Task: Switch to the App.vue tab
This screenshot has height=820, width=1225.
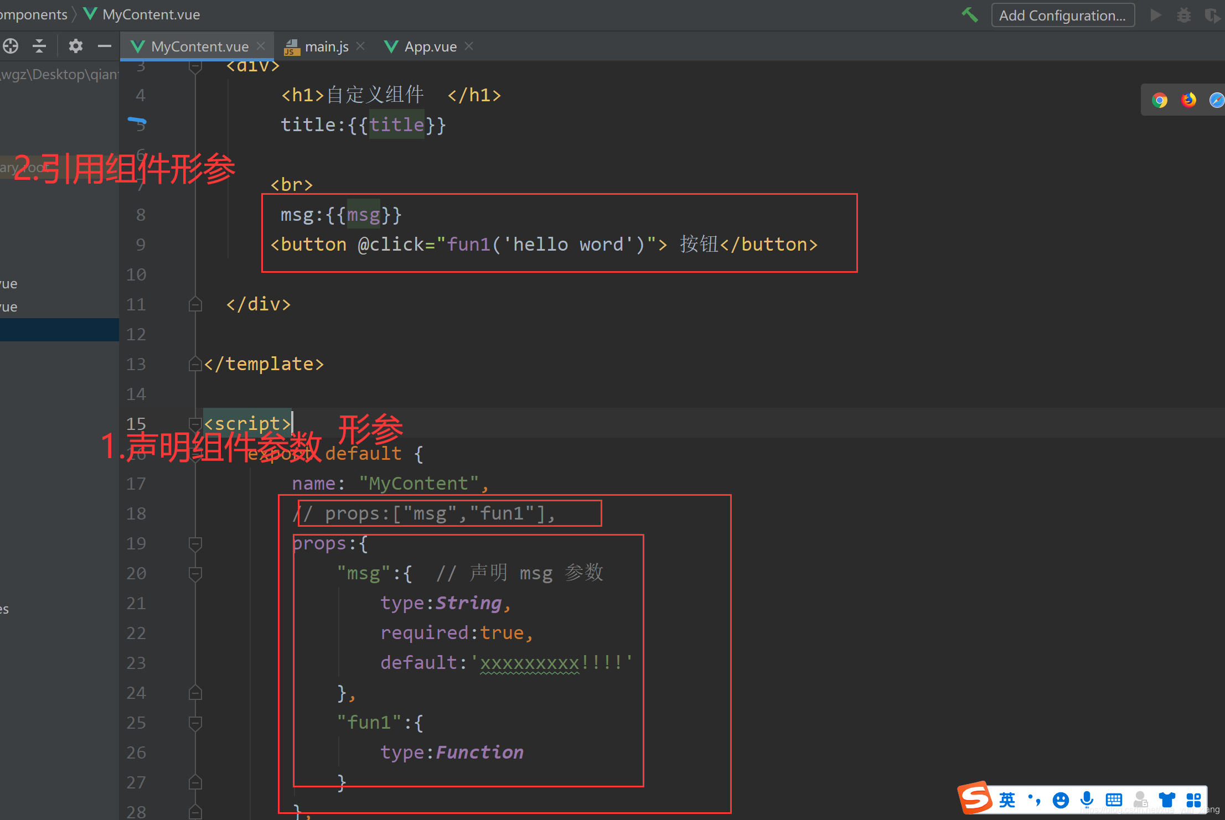Action: point(430,46)
